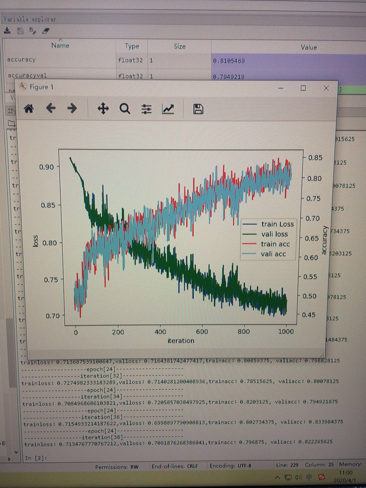Image resolution: width=366 pixels, height=488 pixels.
Task: Select the zoom-to-rectangle magnifier tool
Action: 125,108
